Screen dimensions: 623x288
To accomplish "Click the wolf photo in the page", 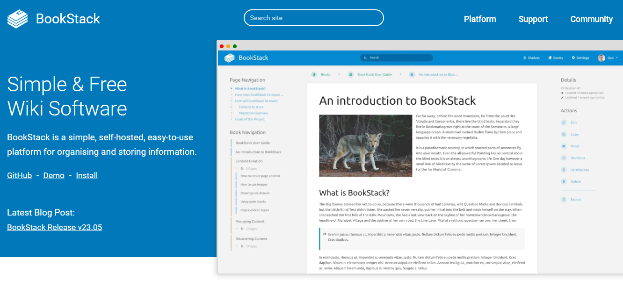I will [x=365, y=145].
